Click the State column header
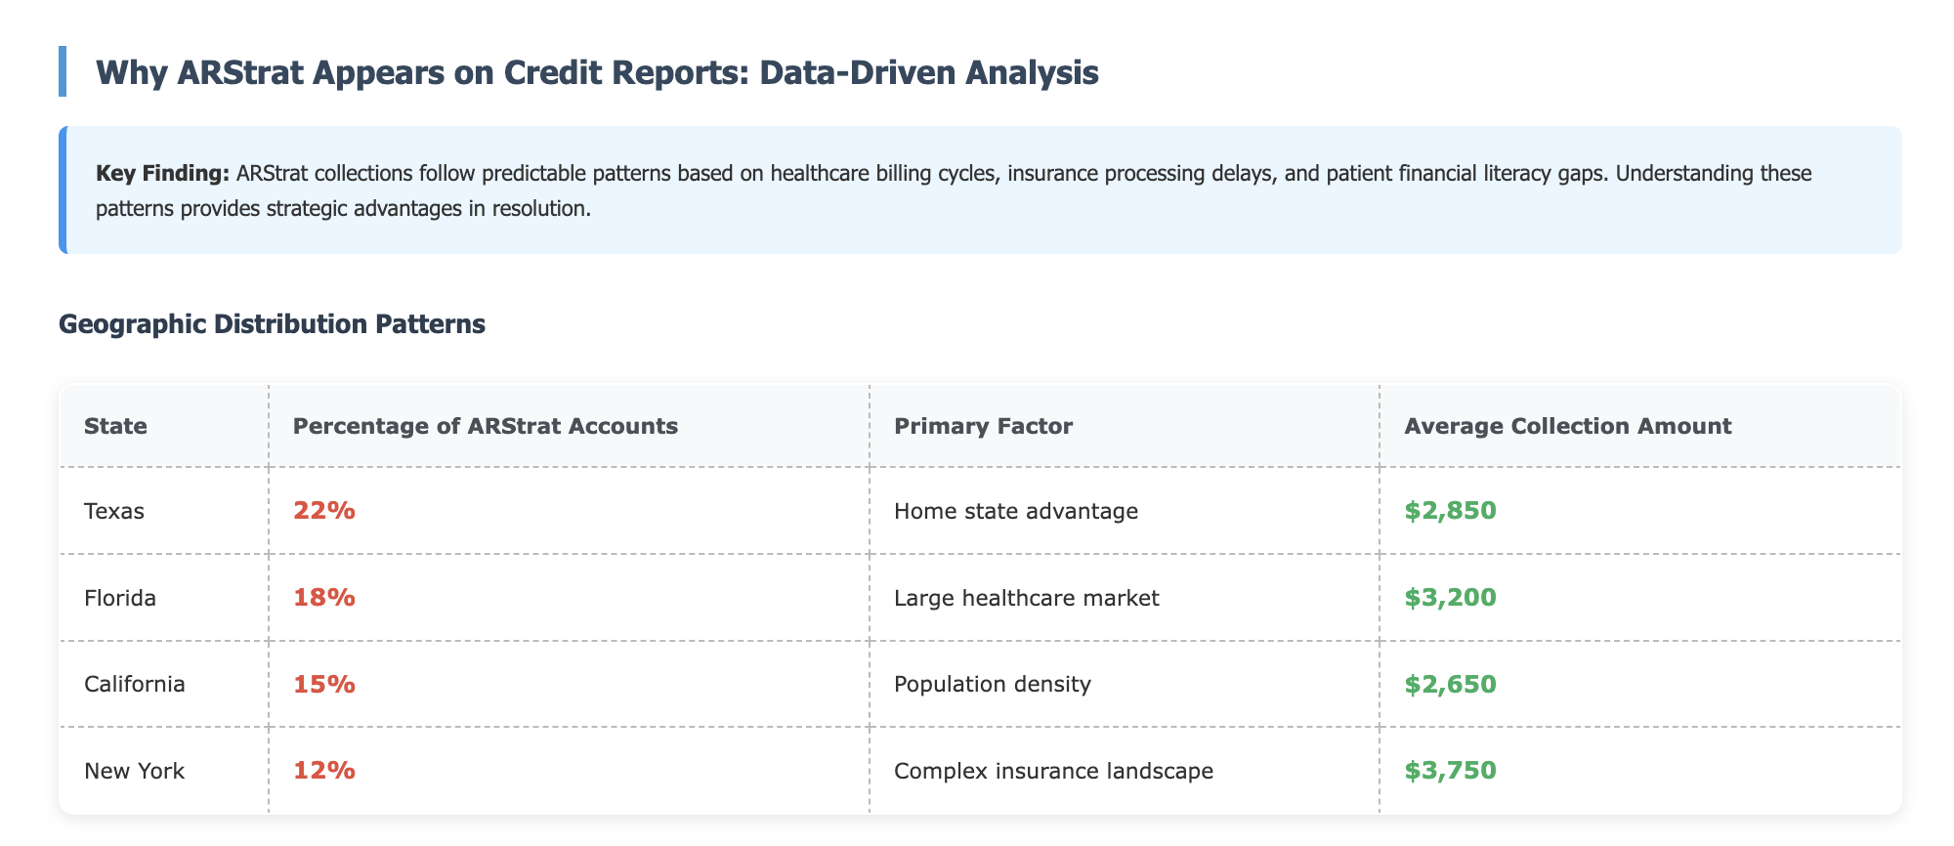This screenshot has height=846, width=1954. [164, 426]
